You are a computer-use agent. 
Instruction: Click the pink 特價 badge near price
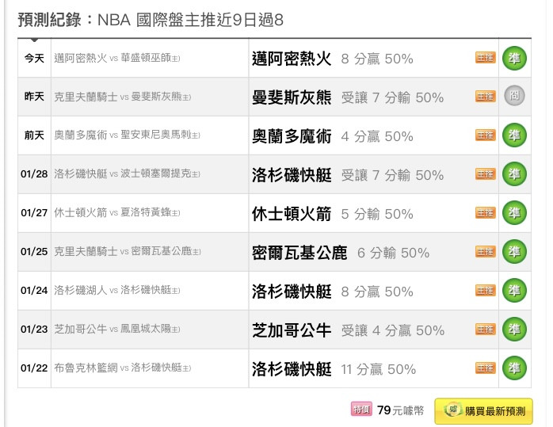[x=361, y=409]
